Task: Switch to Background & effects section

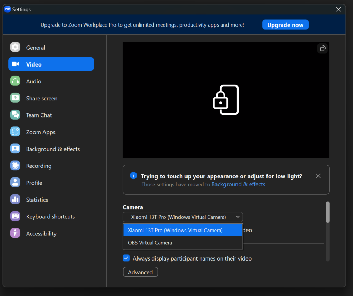Action: [x=53, y=149]
